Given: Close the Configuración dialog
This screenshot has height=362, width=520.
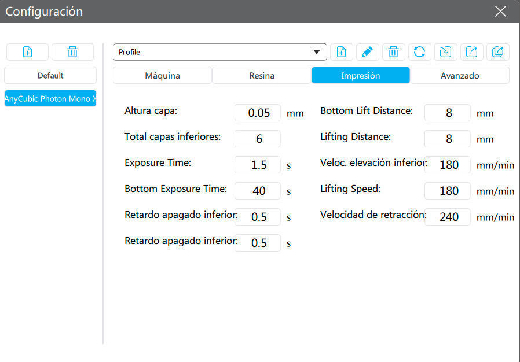Looking at the screenshot, I should pos(501,12).
